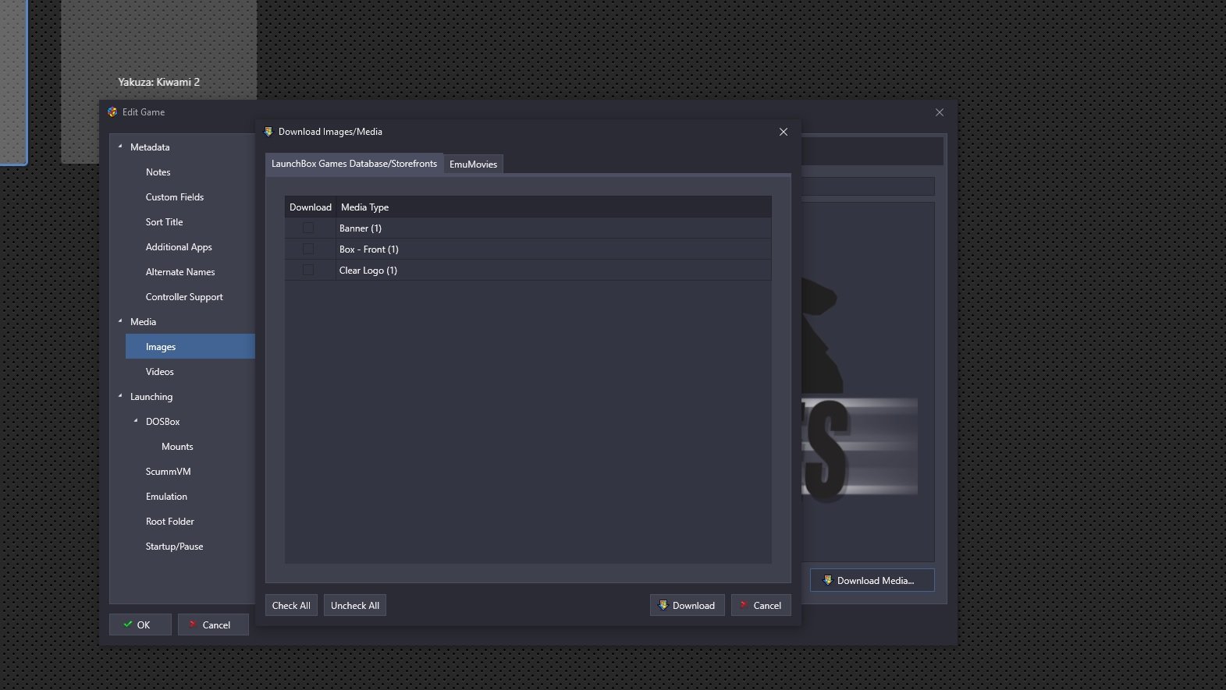Confirm Edit Game with OK button

click(x=140, y=625)
